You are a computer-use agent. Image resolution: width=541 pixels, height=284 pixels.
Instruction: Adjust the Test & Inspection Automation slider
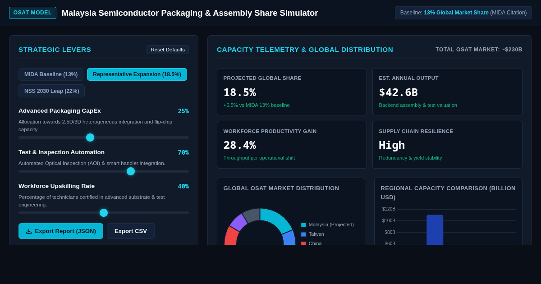tap(104, 171)
